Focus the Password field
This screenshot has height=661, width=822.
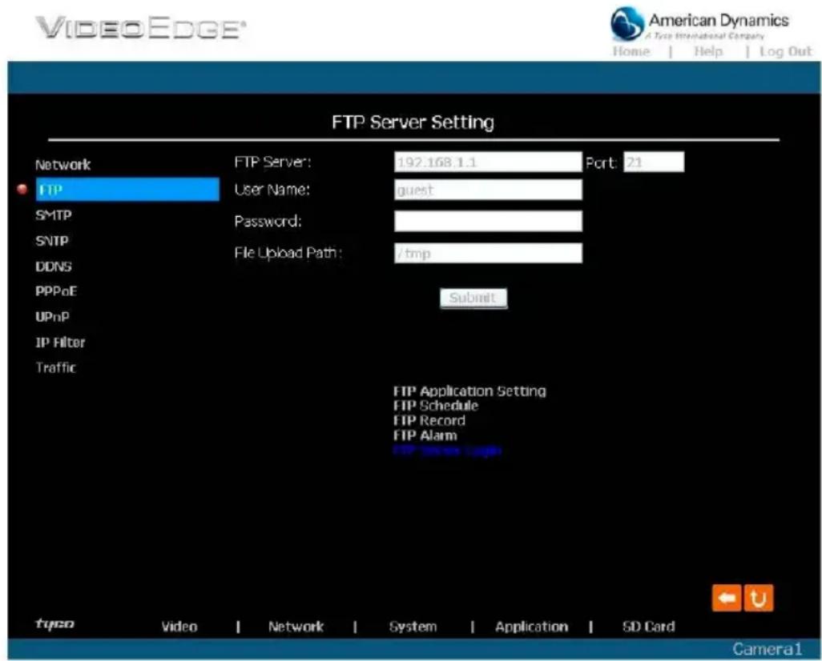coord(488,221)
